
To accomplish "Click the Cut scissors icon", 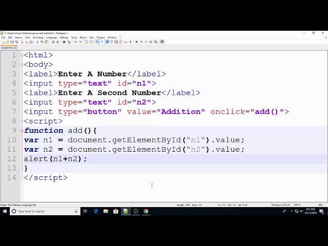I will click(x=37, y=42).
